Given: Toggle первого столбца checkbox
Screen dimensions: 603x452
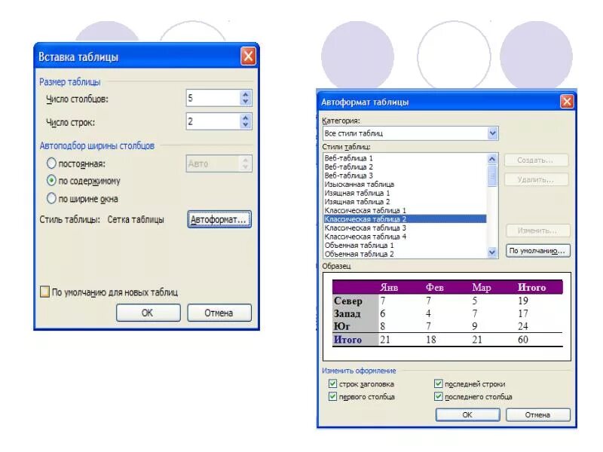Looking at the screenshot, I should point(332,396).
